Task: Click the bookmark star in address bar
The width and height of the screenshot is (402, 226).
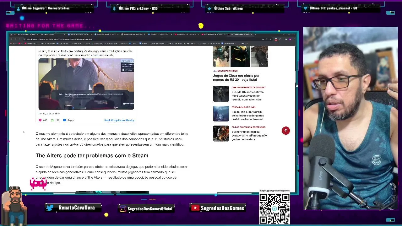Action: [270, 39]
